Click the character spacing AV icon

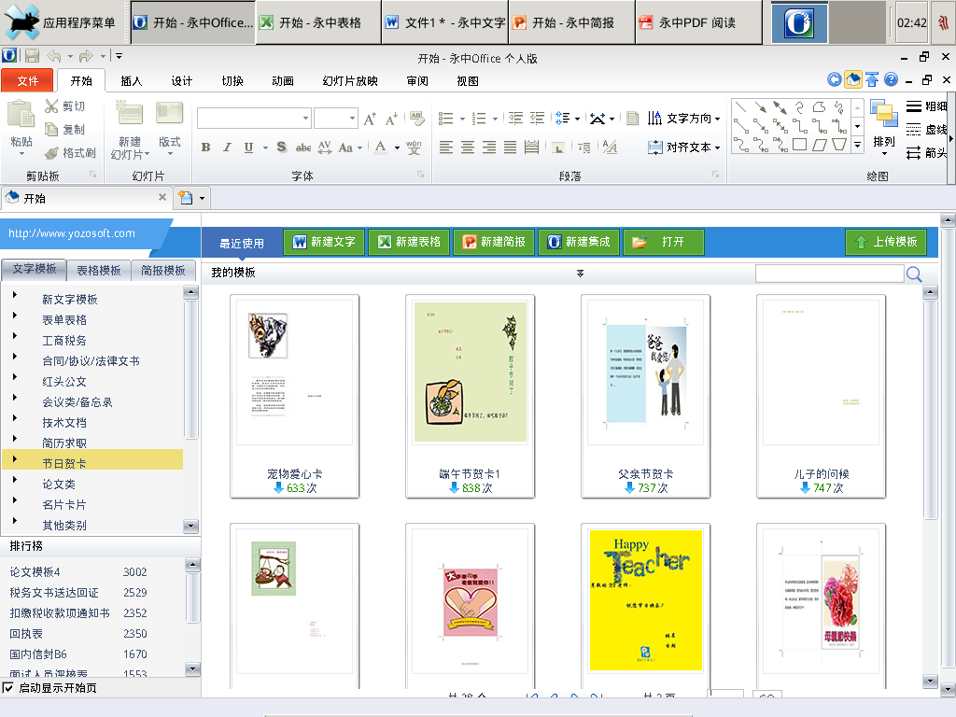pos(324,147)
